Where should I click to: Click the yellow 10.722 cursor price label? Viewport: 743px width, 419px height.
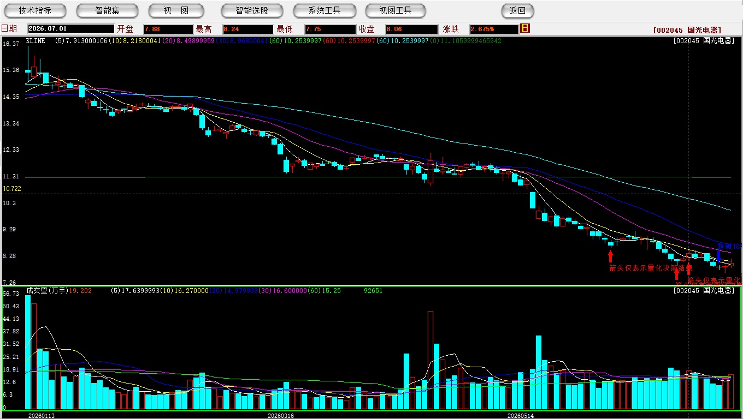tap(11, 189)
